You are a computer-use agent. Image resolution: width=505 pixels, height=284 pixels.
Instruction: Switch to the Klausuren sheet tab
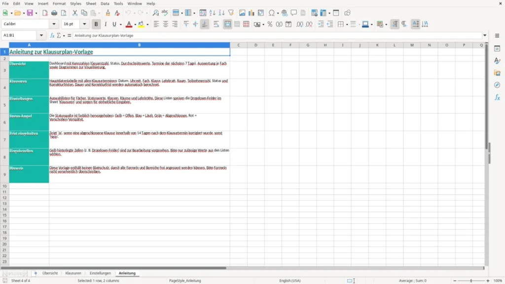coord(73,273)
